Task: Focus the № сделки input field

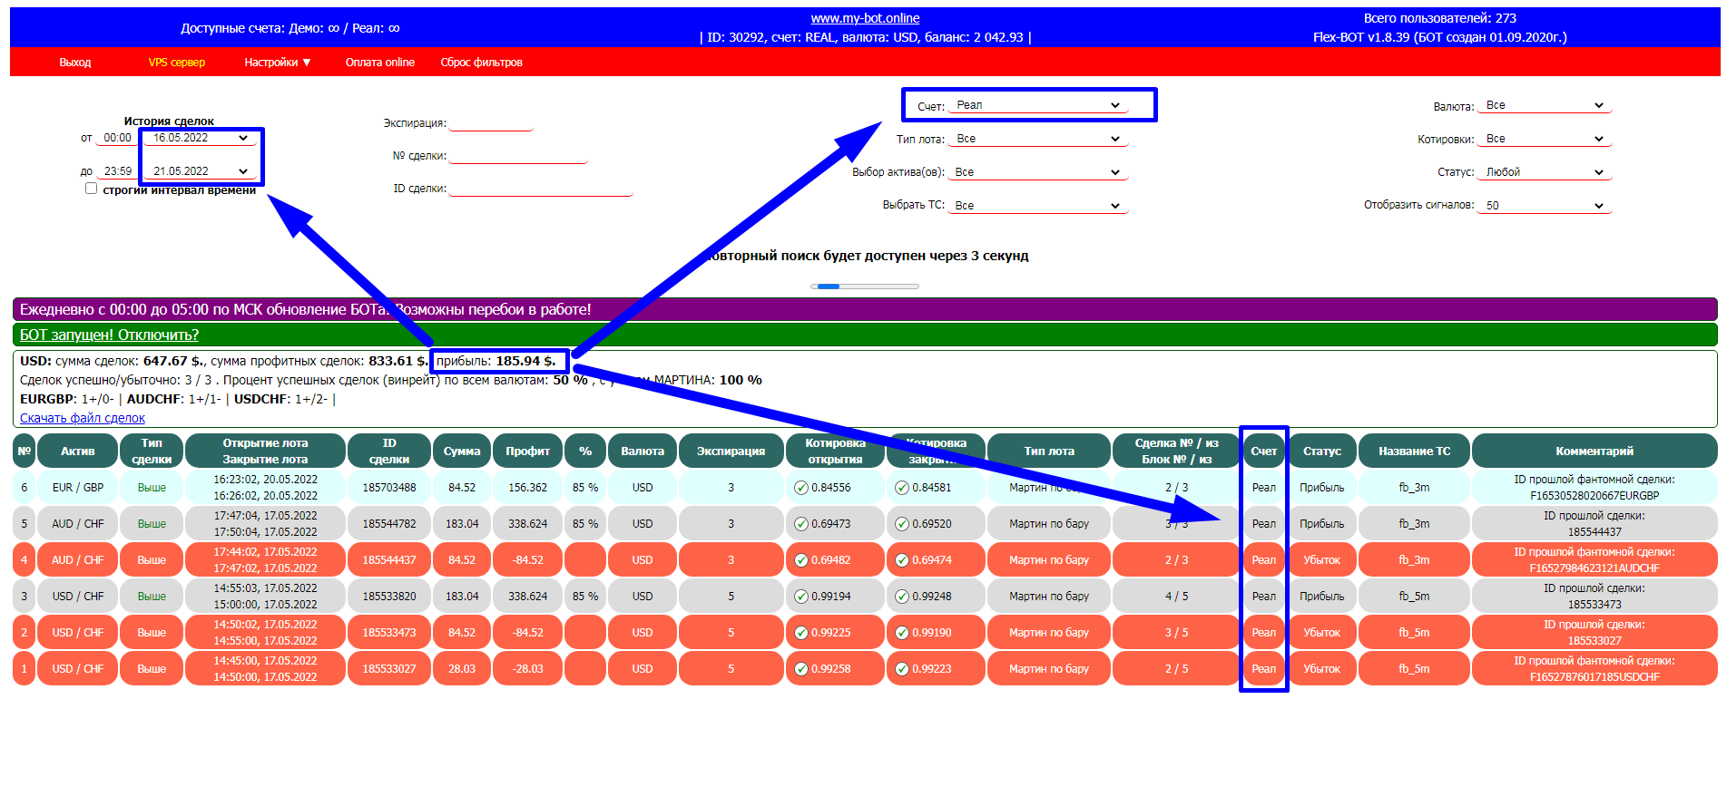Action: tap(519, 156)
